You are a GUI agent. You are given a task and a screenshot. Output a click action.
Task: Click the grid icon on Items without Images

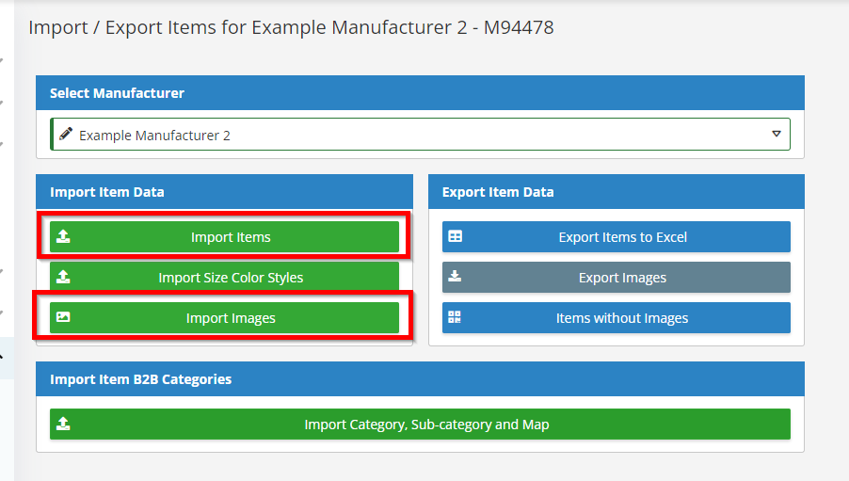pos(456,317)
